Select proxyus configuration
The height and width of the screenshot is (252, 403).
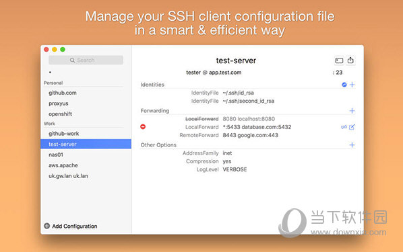point(59,103)
